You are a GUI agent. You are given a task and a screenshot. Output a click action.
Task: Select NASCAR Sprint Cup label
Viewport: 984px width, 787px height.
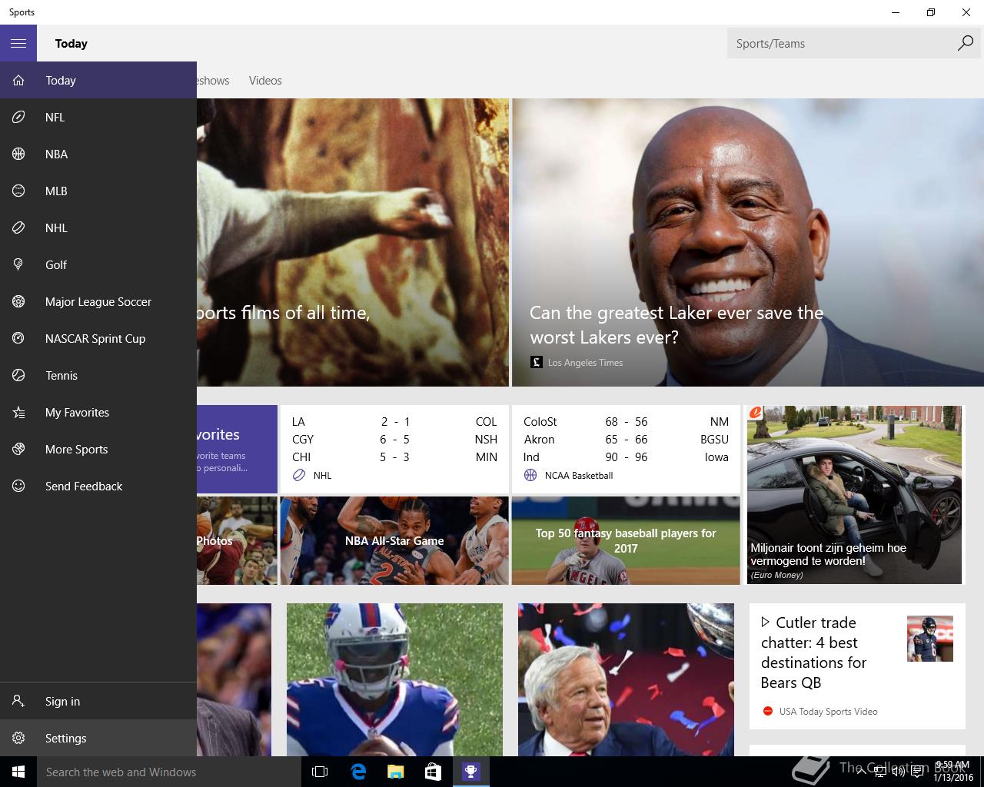coord(95,338)
